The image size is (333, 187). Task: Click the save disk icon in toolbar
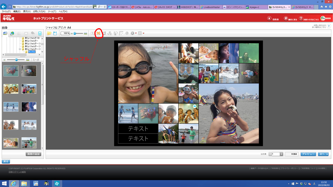pos(55,33)
